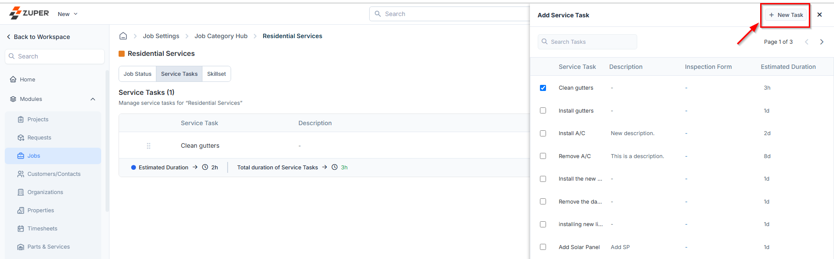Click 'Page 1 of 3' text

coord(778,42)
